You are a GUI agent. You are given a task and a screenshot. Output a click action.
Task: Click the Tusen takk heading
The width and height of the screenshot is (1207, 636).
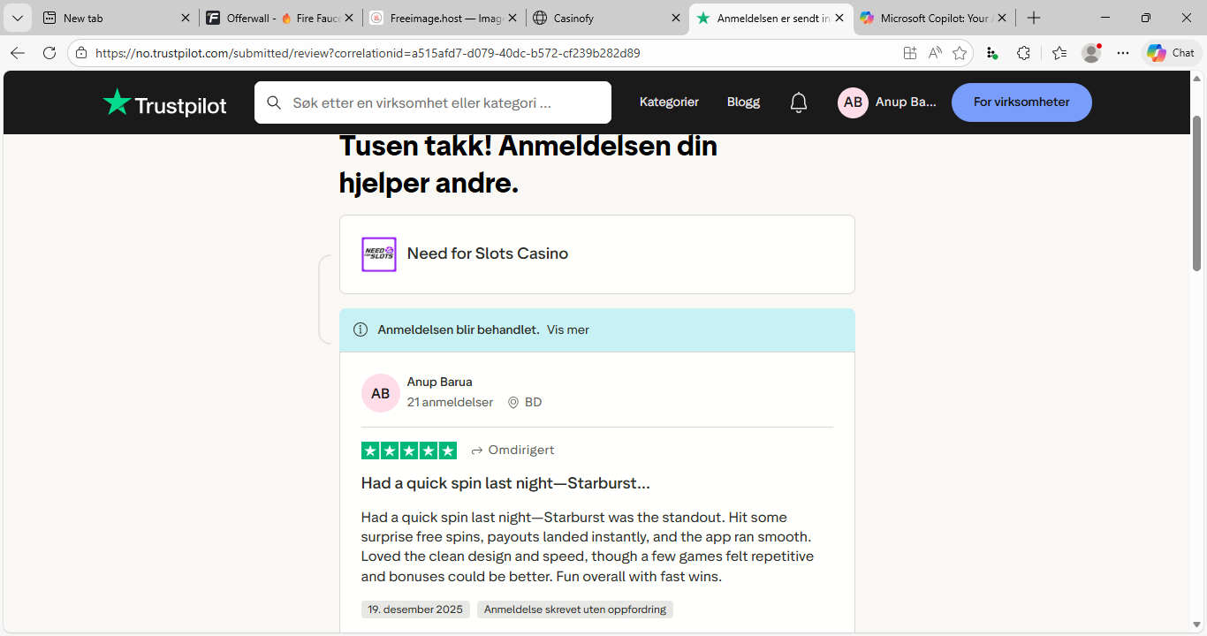coord(528,164)
